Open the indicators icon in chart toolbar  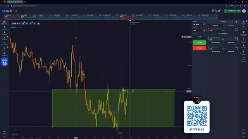pyautogui.click(x=27, y=24)
